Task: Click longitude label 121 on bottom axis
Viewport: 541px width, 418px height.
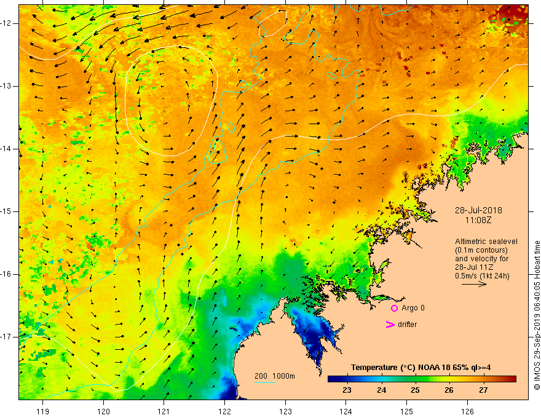Action: [x=164, y=411]
